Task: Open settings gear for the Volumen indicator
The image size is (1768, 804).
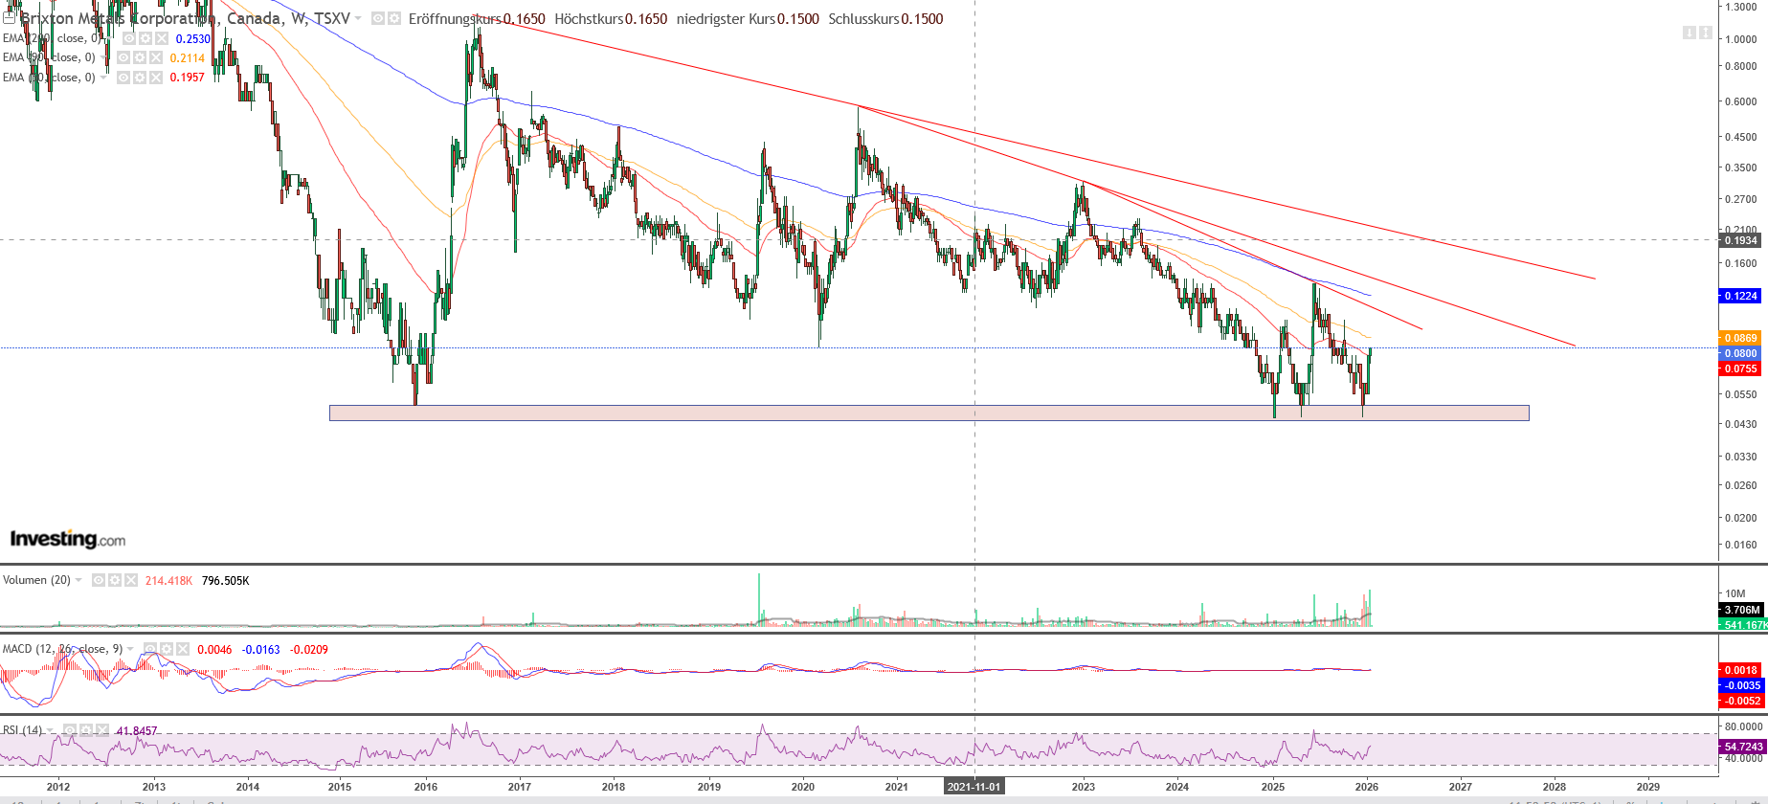Action: pos(115,580)
